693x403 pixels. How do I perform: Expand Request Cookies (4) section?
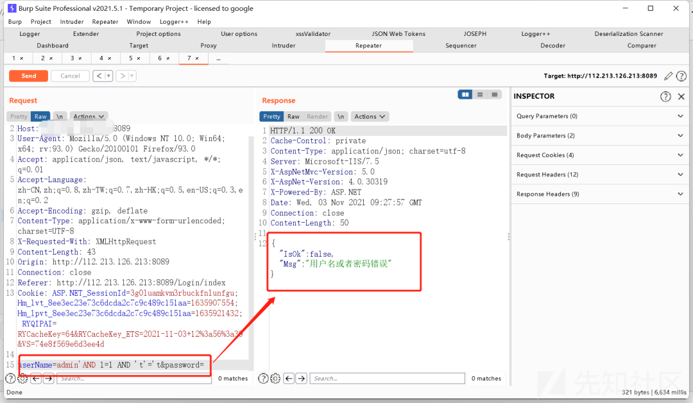click(x=599, y=155)
